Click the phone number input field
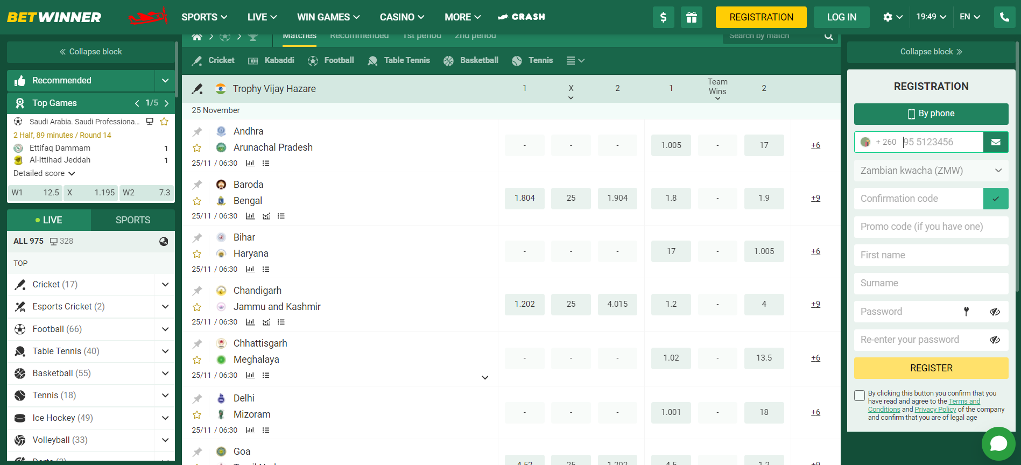Image resolution: width=1021 pixels, height=465 pixels. pos(942,142)
